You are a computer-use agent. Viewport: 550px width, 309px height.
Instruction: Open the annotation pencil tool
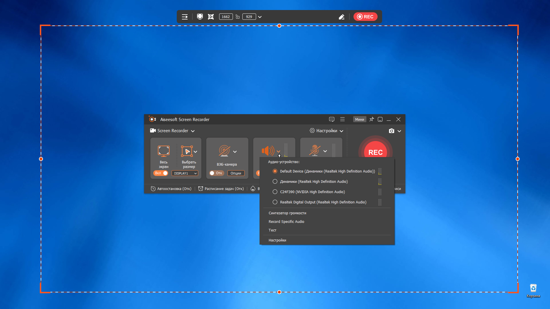click(x=341, y=17)
